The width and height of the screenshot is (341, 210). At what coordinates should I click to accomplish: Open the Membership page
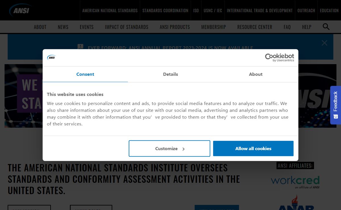tap(214, 27)
